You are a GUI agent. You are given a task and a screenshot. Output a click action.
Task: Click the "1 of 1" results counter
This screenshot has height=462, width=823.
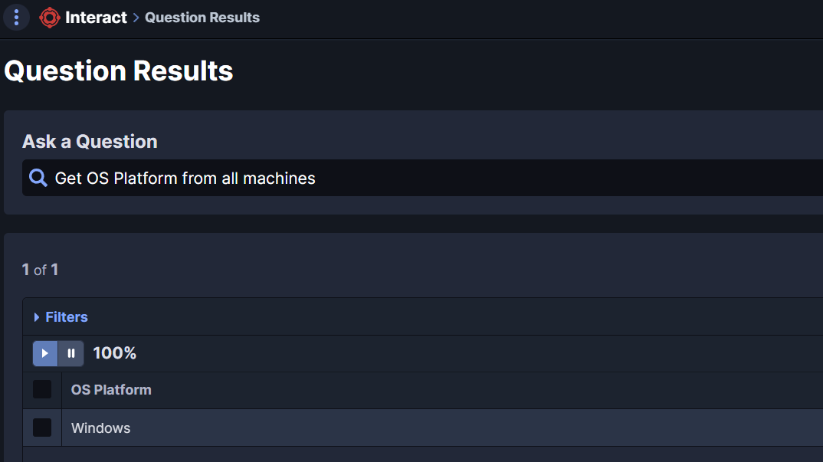[41, 270]
